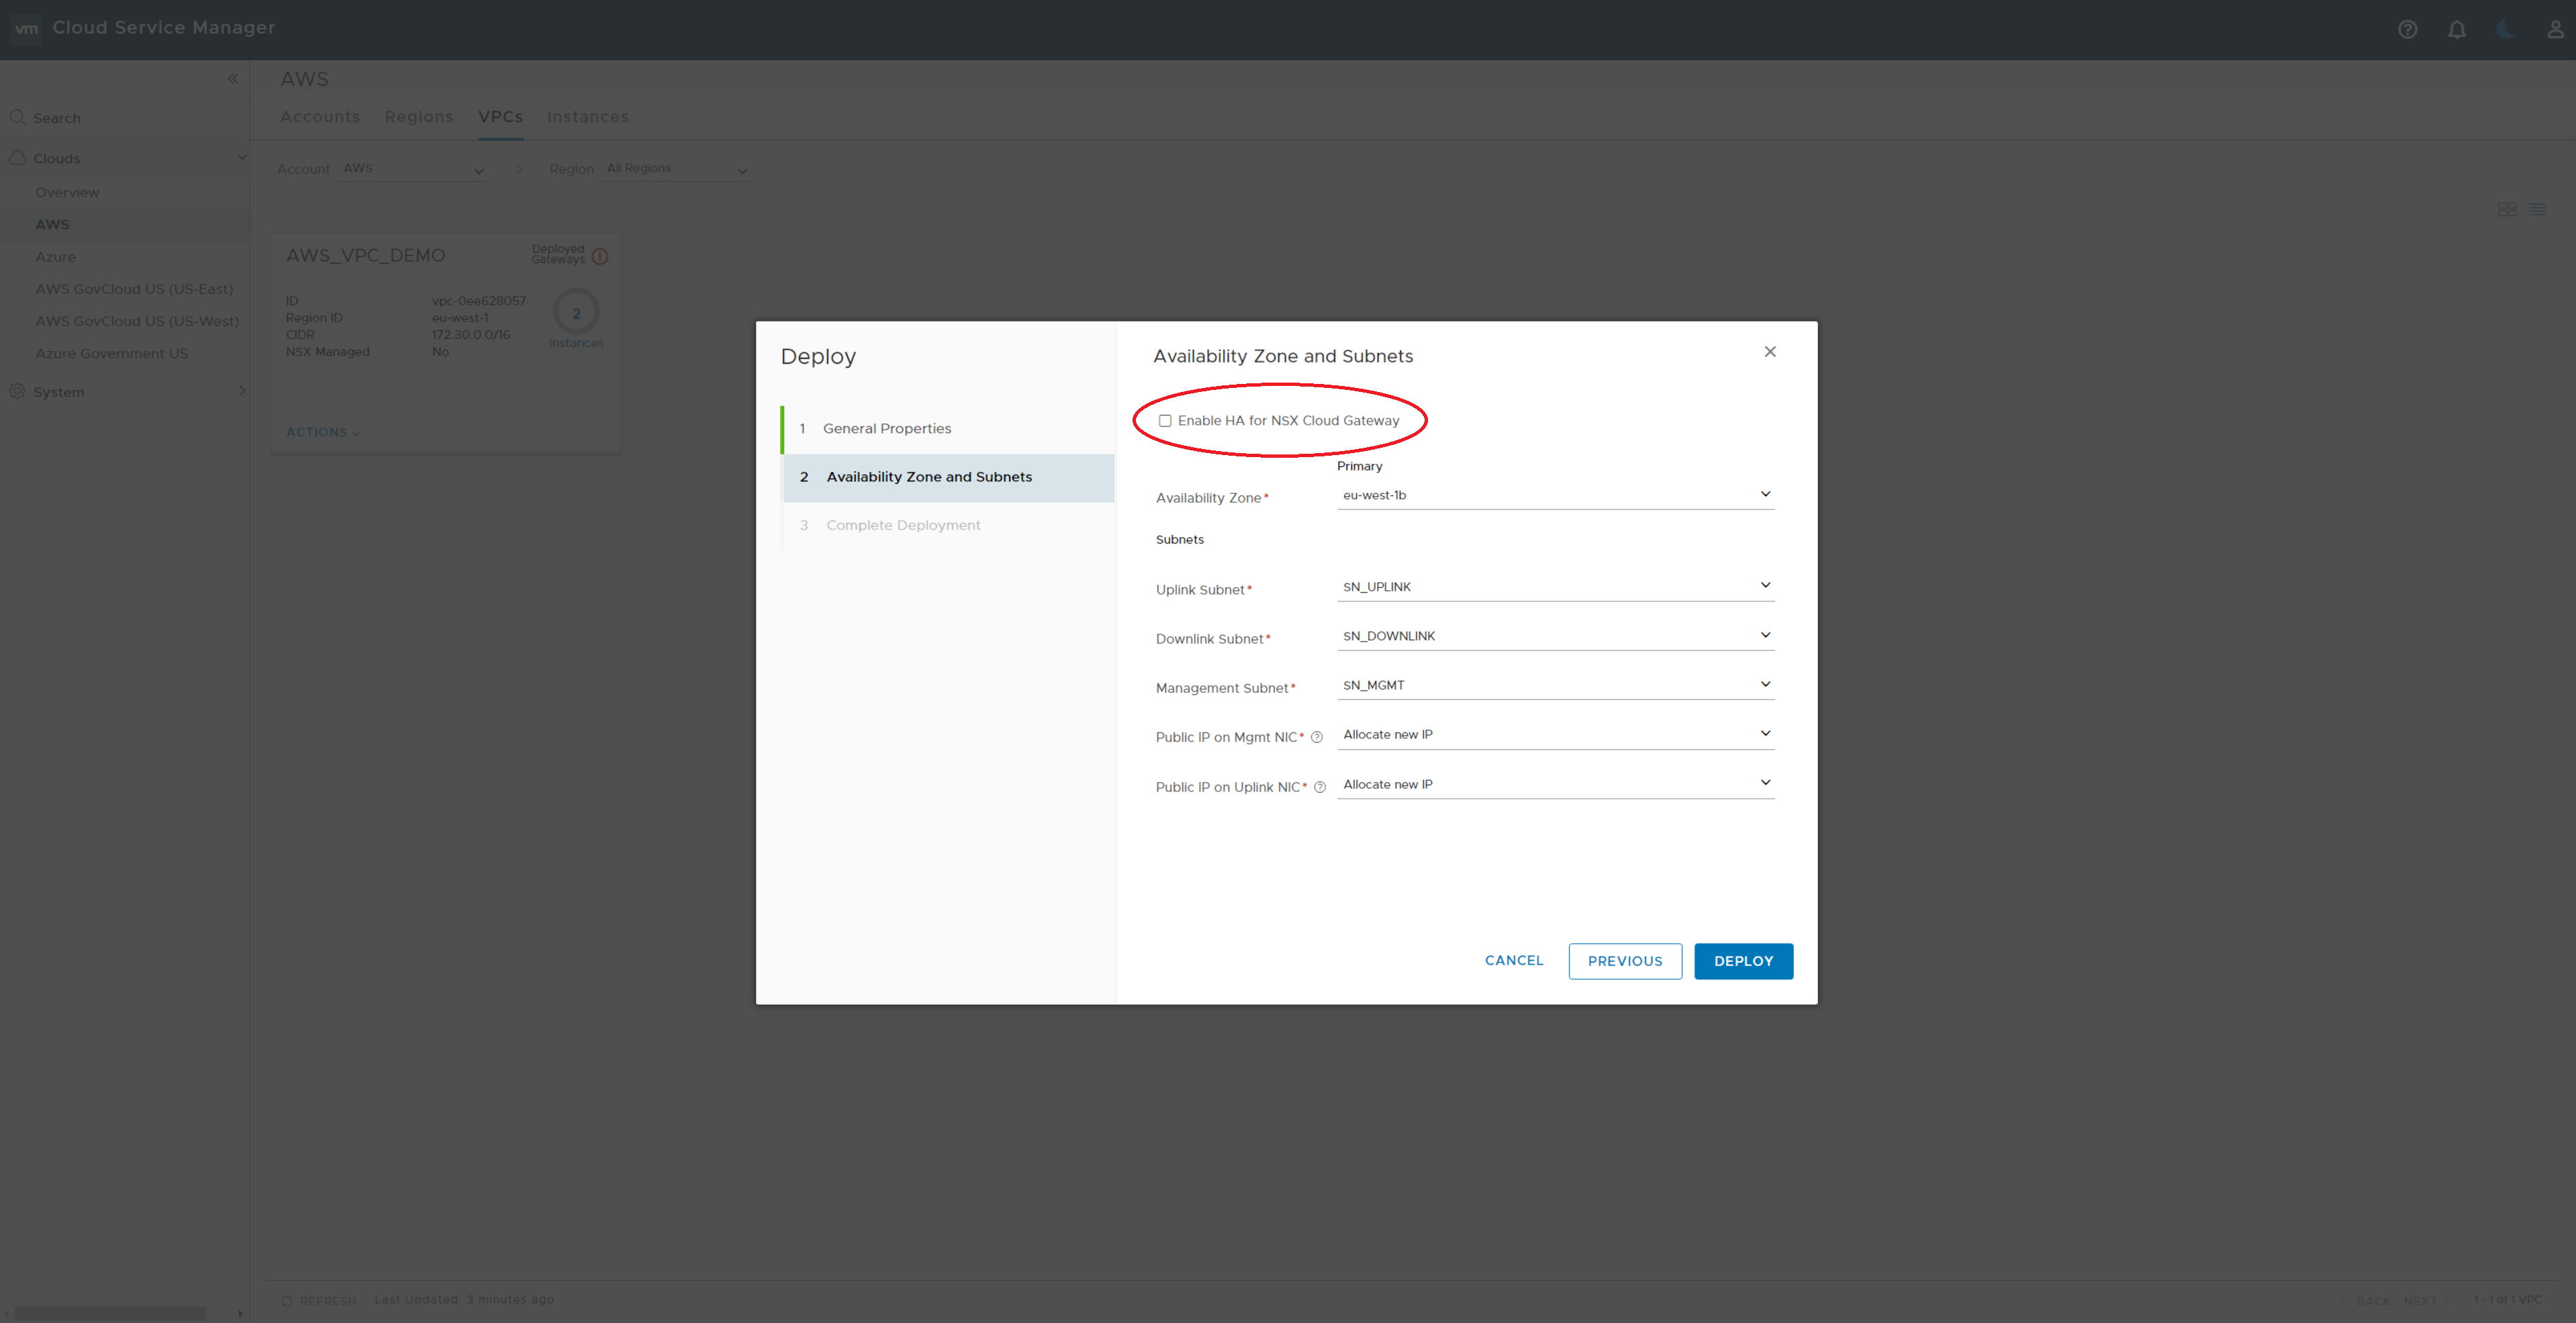Click the AWS_VPC_DEMO card title

[x=365, y=256]
